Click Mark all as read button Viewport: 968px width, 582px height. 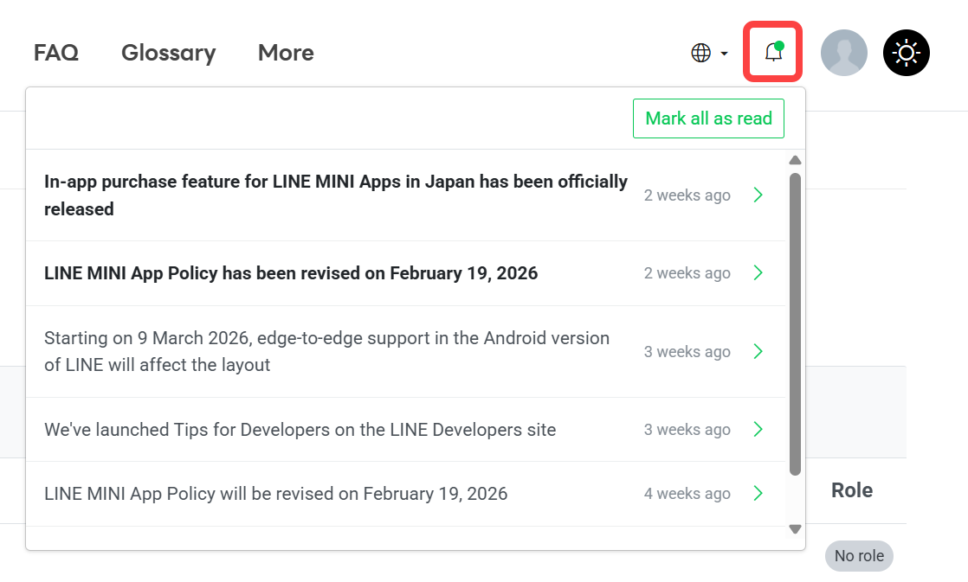click(x=708, y=118)
